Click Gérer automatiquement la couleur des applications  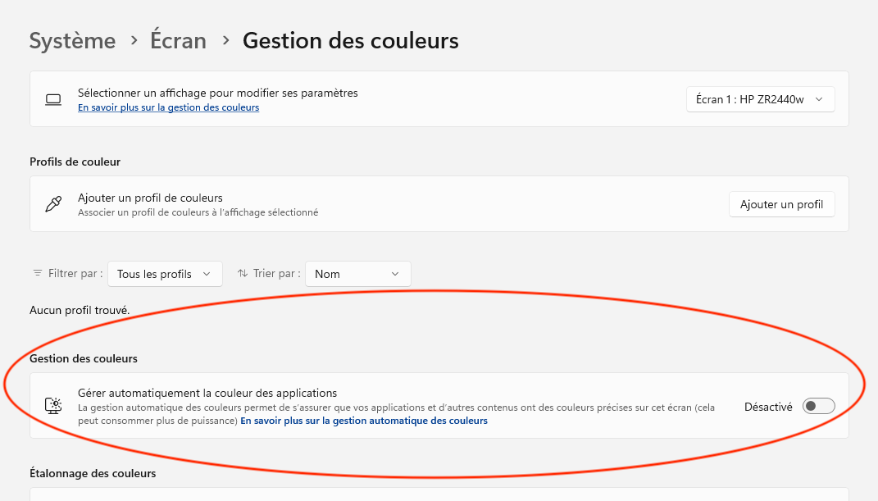tap(207, 393)
